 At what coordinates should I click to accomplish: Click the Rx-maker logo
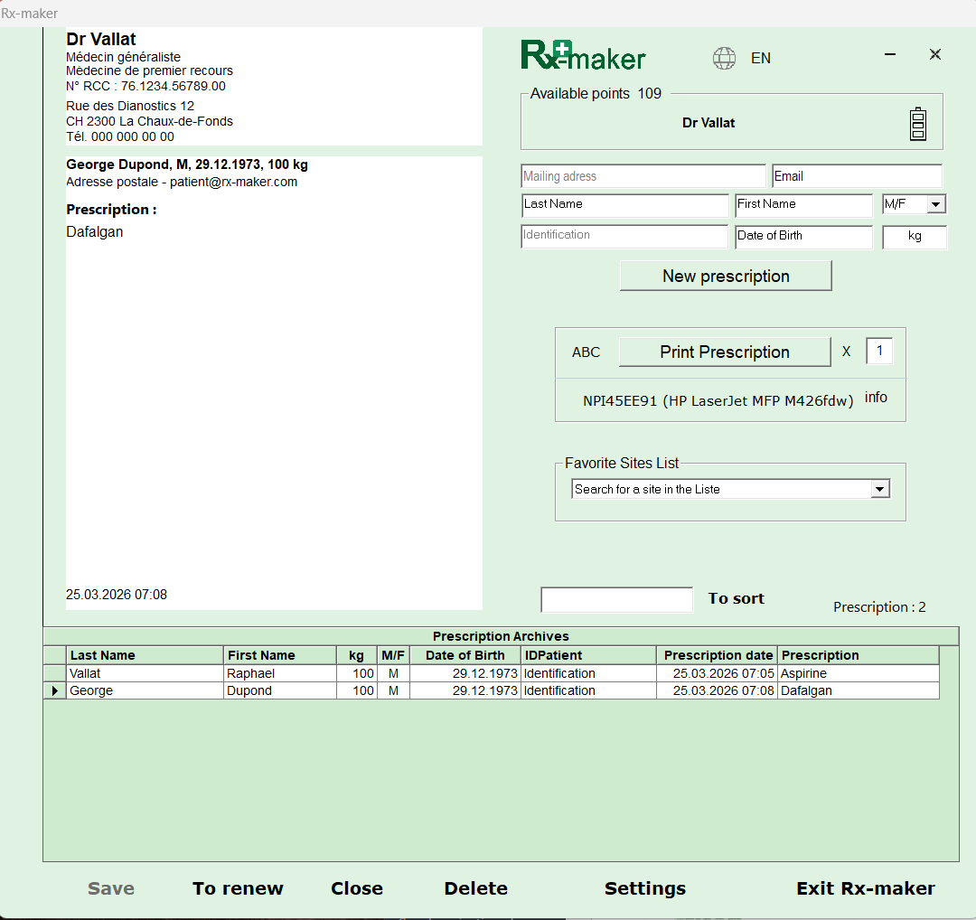coord(583,56)
